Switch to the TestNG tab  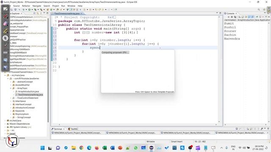pos(73,129)
